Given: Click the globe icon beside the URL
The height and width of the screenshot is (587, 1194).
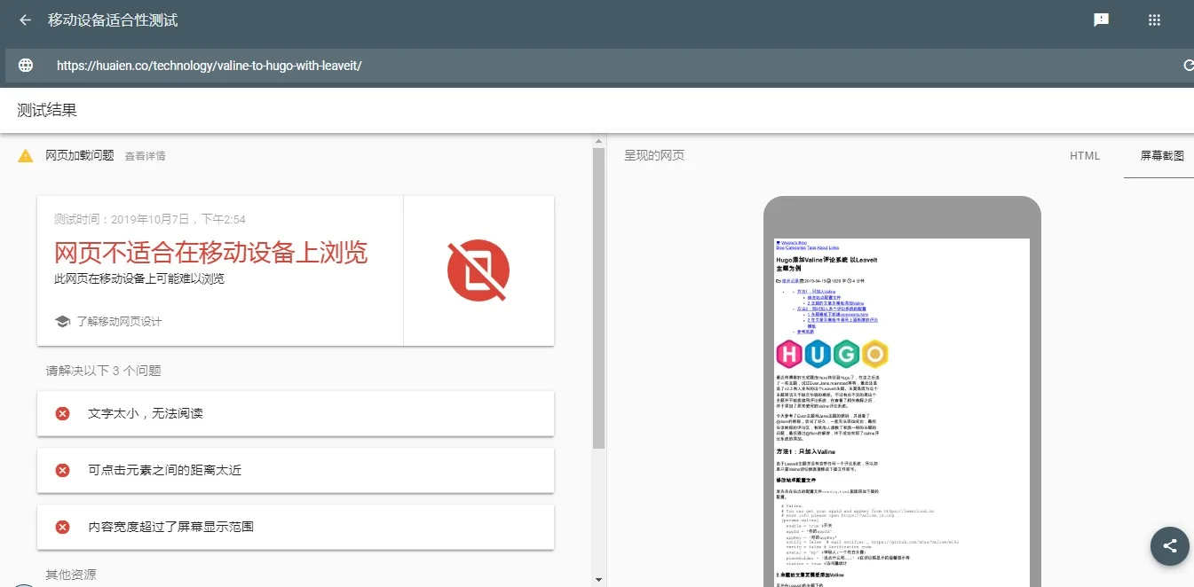Looking at the screenshot, I should tap(26, 65).
